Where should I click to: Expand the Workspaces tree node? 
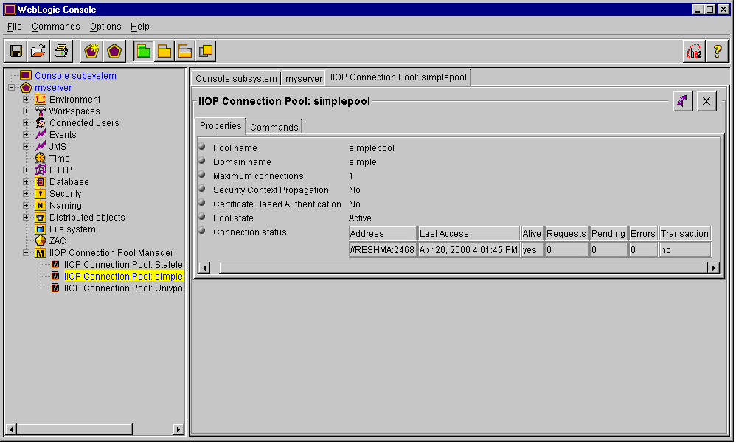(27, 111)
